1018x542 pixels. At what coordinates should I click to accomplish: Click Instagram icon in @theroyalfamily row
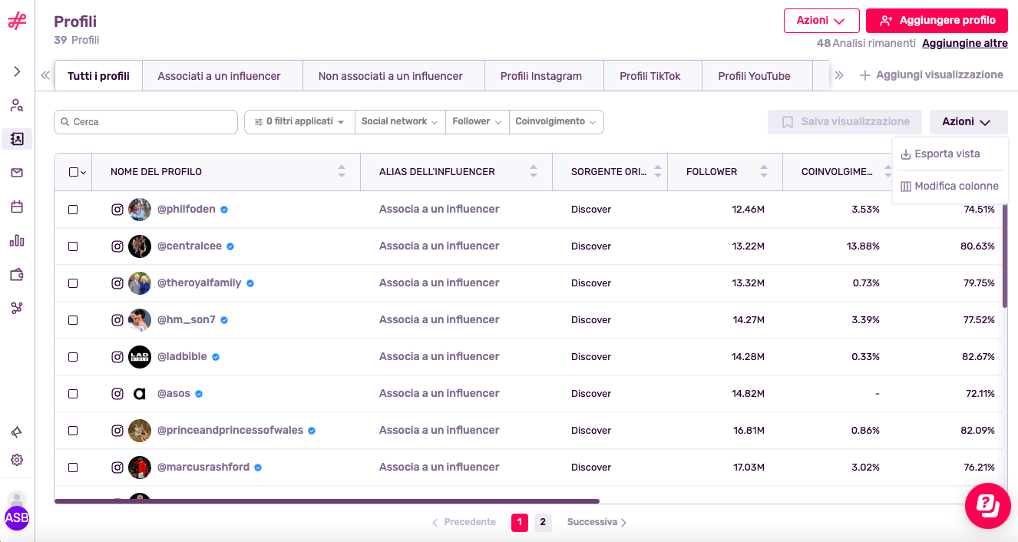(117, 283)
